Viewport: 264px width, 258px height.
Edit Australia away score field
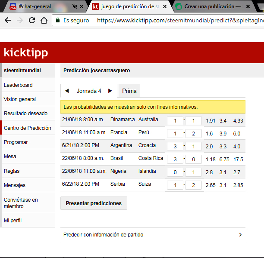[193, 121]
